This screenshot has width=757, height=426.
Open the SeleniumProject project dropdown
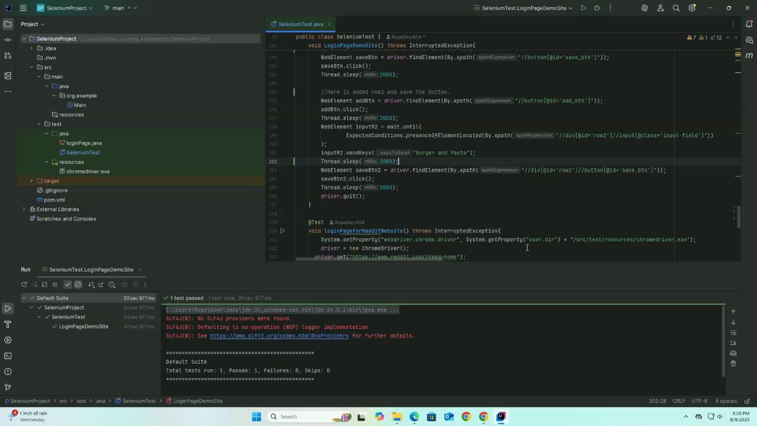[64, 8]
